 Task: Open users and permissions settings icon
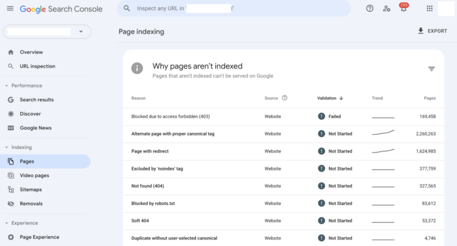(x=386, y=8)
